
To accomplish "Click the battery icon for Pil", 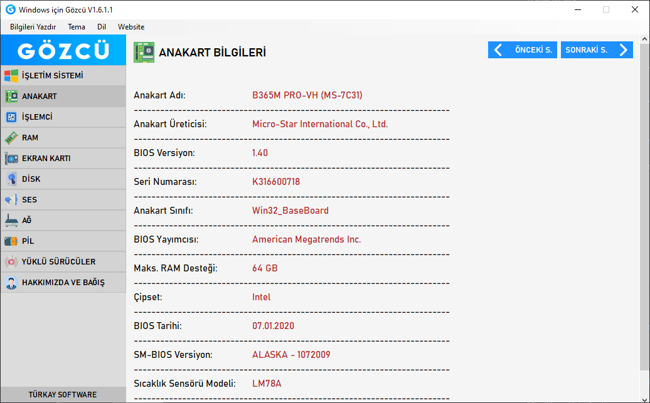I will pyautogui.click(x=11, y=241).
